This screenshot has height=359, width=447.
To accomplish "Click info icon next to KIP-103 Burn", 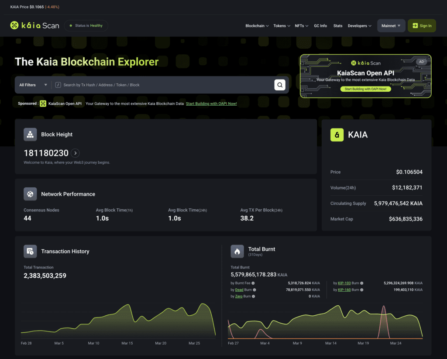I will (362, 283).
